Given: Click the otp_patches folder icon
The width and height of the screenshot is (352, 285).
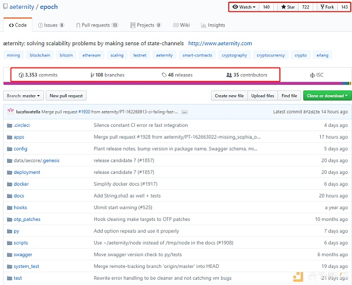Looking at the screenshot, I should pos(9,219).
